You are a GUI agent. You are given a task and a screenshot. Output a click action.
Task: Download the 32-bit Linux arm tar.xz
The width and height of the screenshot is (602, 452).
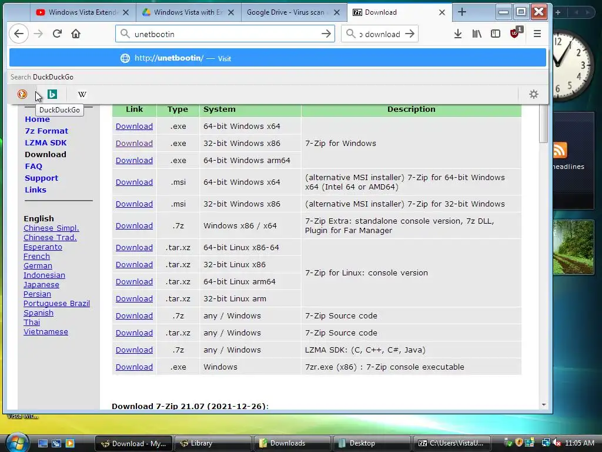[134, 298]
